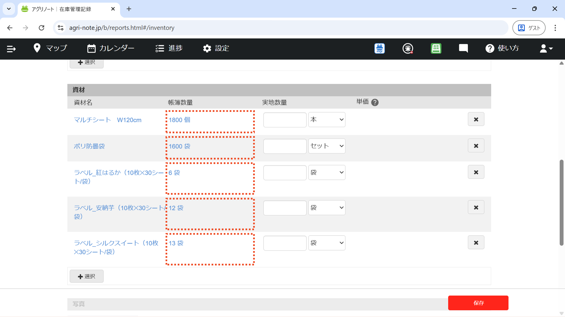Click the 13 袋 book quantity
Viewport: 565px width, 317px height.
pyautogui.click(x=176, y=243)
